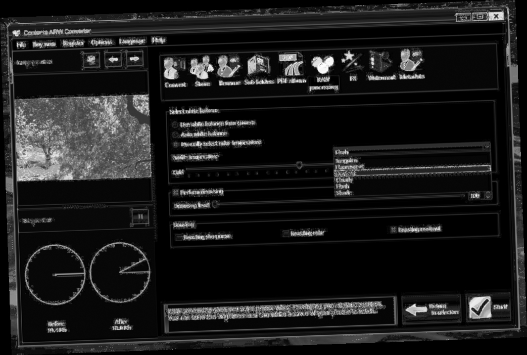Open the PDF album tool
The width and height of the screenshot is (527, 355).
point(292,68)
